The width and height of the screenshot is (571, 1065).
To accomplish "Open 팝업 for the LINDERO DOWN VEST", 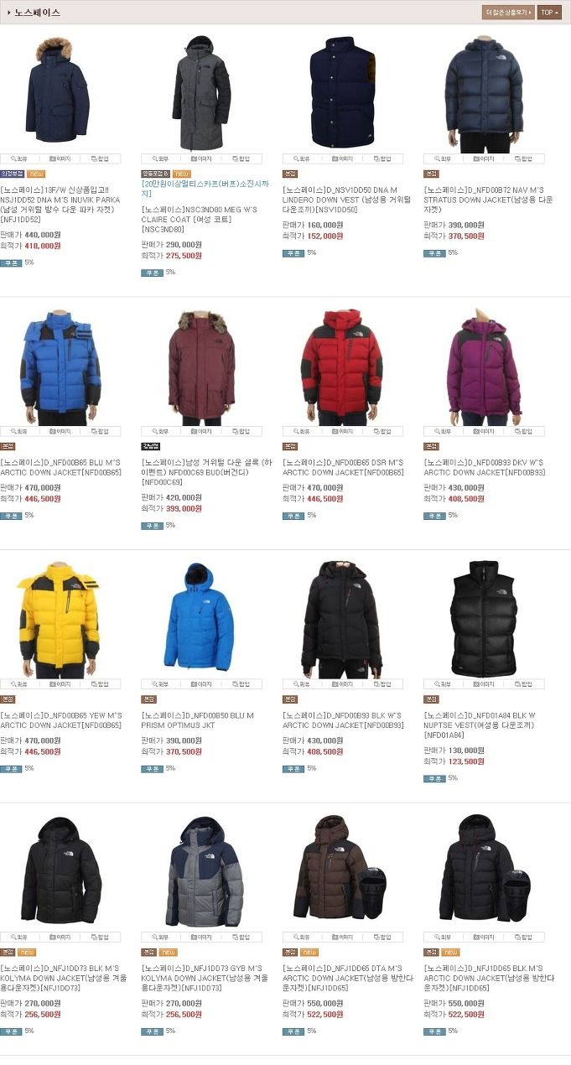I will pos(382,158).
